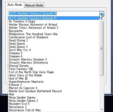Select Killzone 2 in the list

tap(54, 85)
